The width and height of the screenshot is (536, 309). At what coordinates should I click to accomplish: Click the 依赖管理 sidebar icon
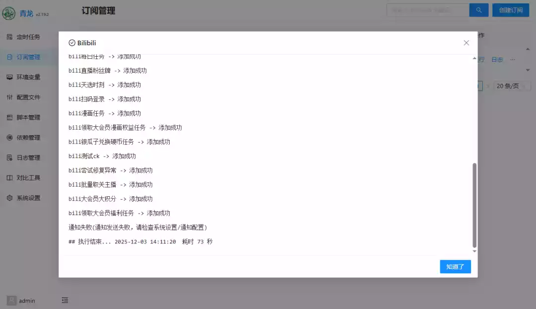point(9,138)
